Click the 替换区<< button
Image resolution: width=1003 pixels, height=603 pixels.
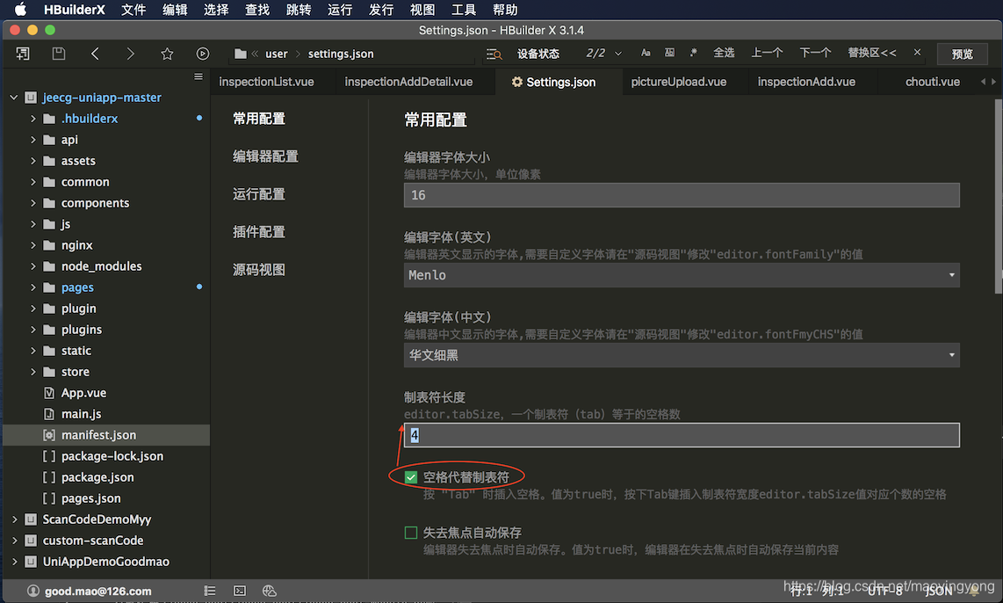pos(872,53)
